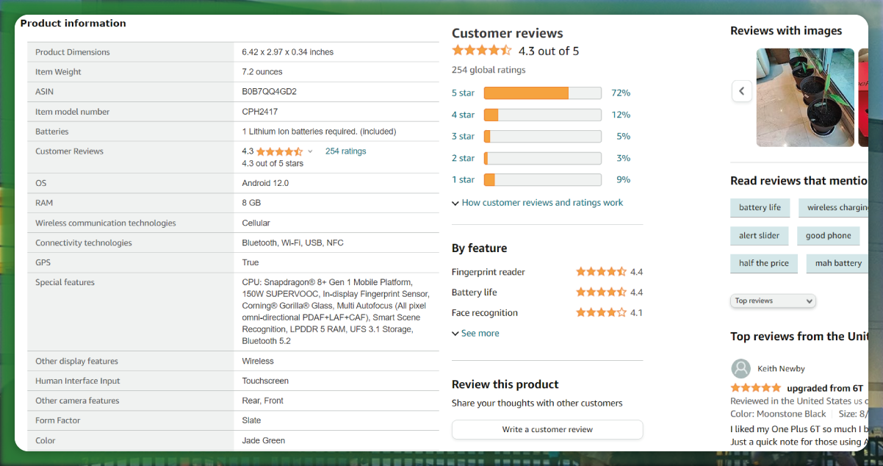Click reviewer name Keith Newby

(781, 369)
